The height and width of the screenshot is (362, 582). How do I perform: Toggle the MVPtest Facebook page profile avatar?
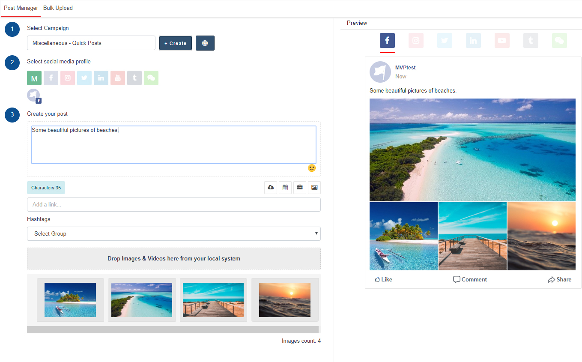pyautogui.click(x=34, y=96)
